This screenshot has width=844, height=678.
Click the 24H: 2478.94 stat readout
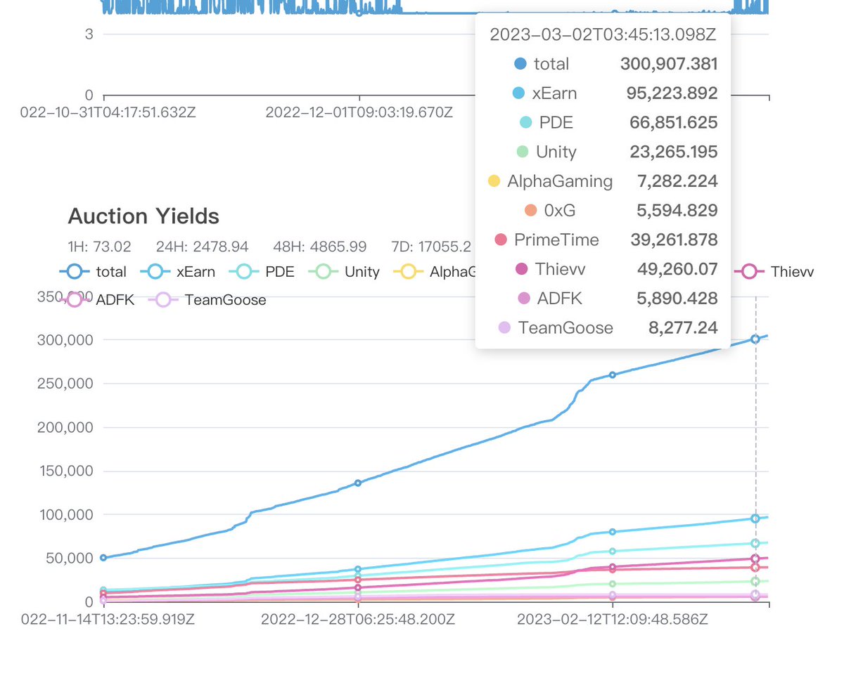pos(203,247)
